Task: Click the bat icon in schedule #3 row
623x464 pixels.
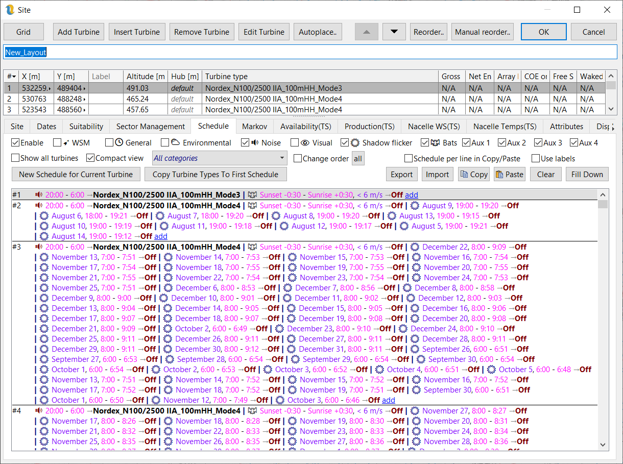Action: coord(252,247)
